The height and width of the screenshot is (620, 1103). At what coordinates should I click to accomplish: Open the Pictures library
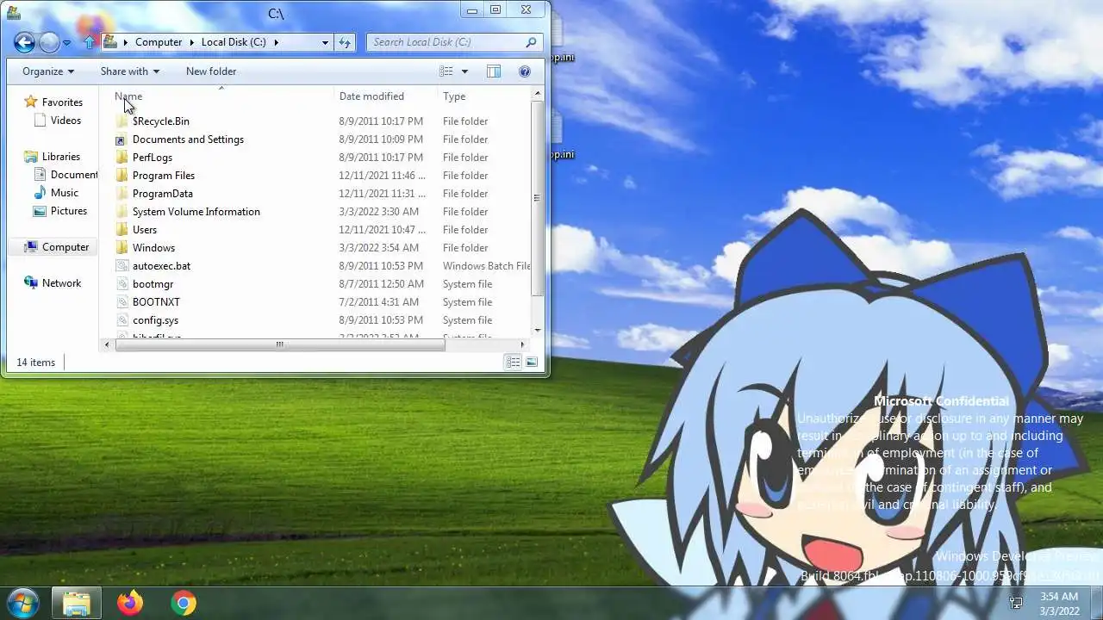[x=69, y=211]
